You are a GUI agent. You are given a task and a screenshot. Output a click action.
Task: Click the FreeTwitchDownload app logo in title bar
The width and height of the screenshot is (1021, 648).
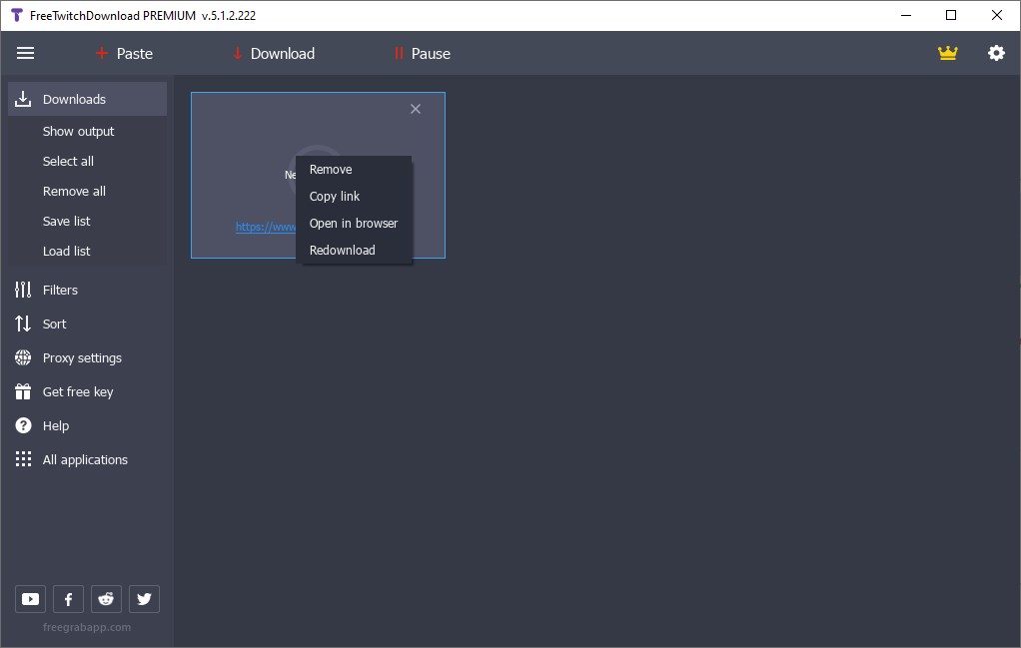click(17, 15)
